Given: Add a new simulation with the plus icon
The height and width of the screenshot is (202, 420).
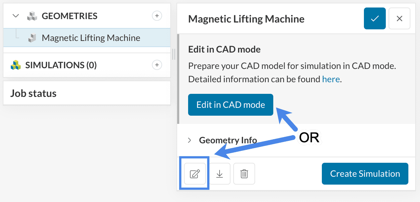Looking at the screenshot, I should (157, 65).
